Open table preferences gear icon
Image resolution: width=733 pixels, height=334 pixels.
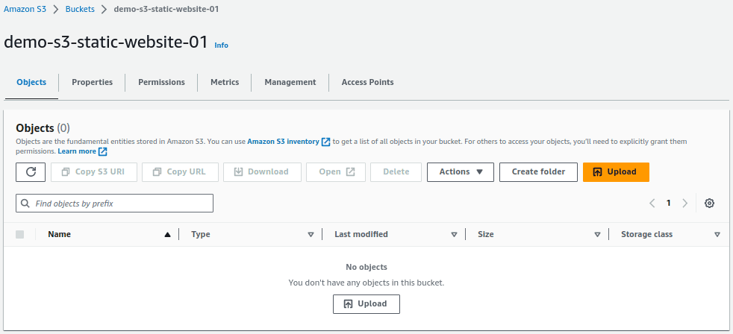coord(709,204)
